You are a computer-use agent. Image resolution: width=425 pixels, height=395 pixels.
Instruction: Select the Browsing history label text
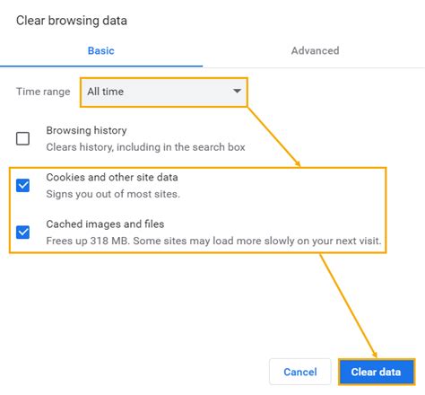(86, 130)
